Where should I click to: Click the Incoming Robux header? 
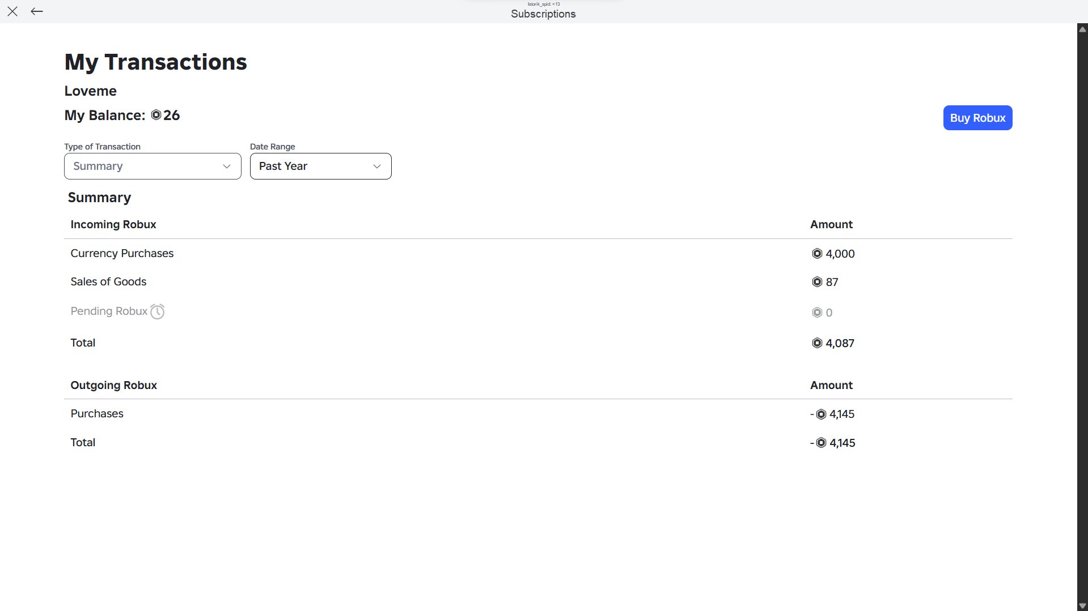[x=113, y=224]
